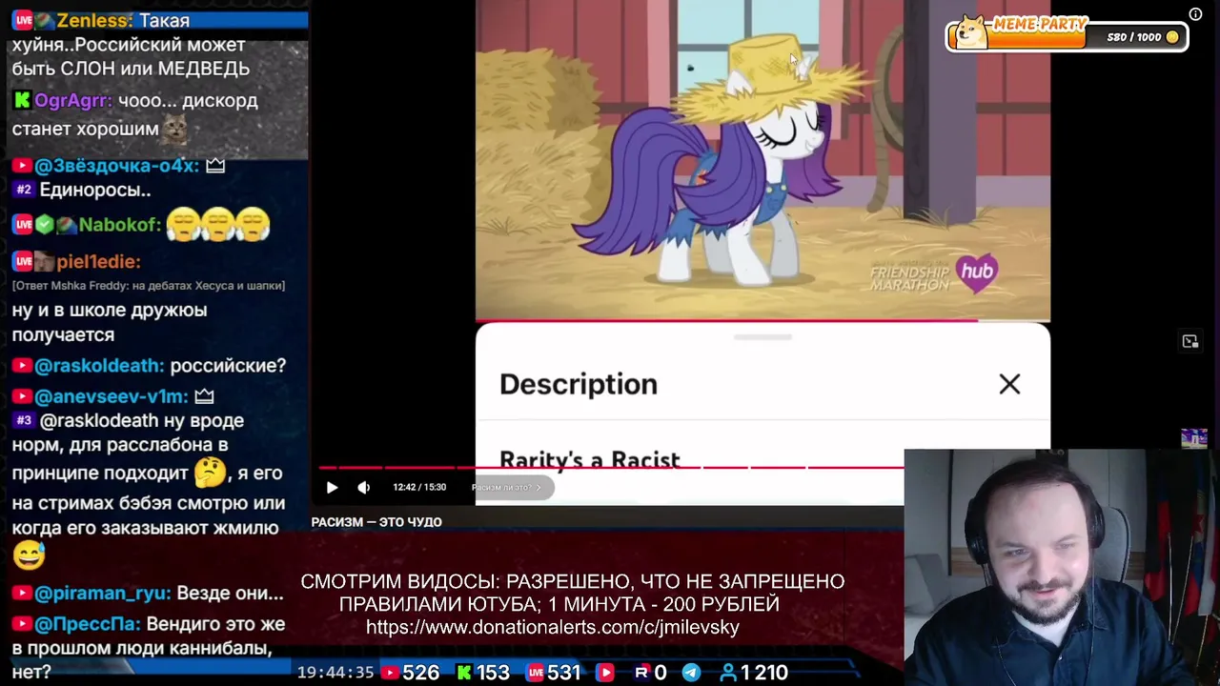
Task: Click the info icon at top right
Action: [x=1195, y=13]
